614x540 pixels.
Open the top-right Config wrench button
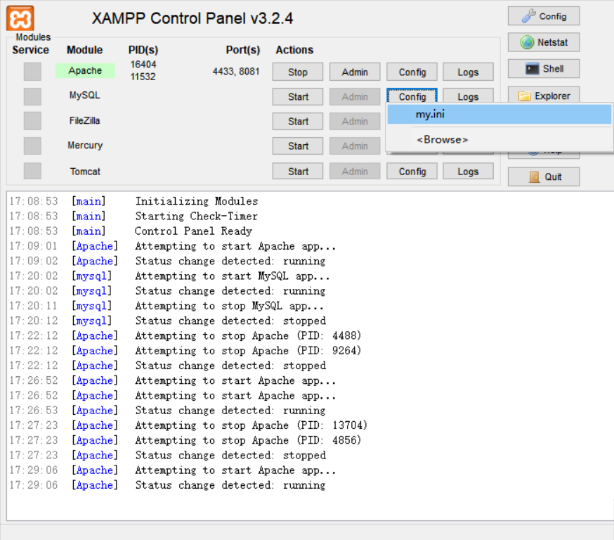pos(544,16)
